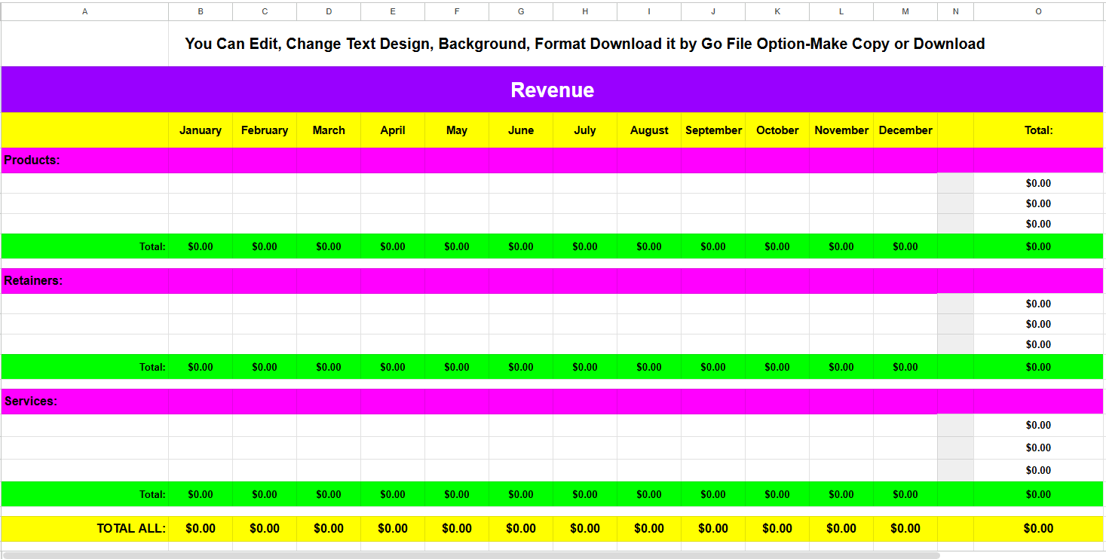Select first Retainers row total $0.00
The width and height of the screenshot is (1106, 559).
(x=1038, y=304)
